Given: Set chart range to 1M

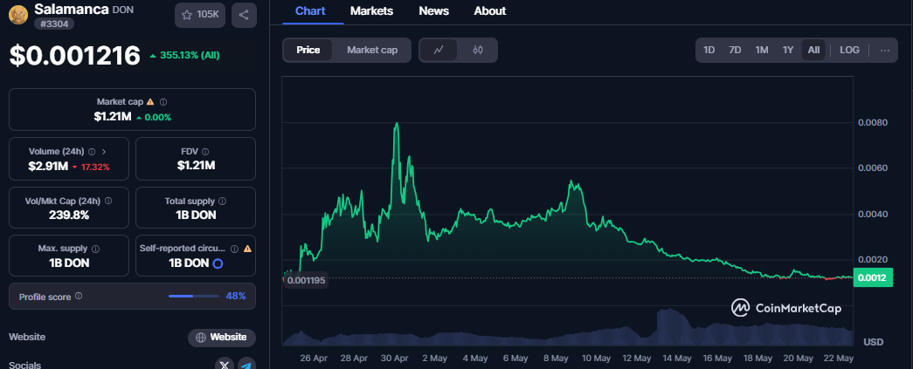Looking at the screenshot, I should [x=762, y=50].
